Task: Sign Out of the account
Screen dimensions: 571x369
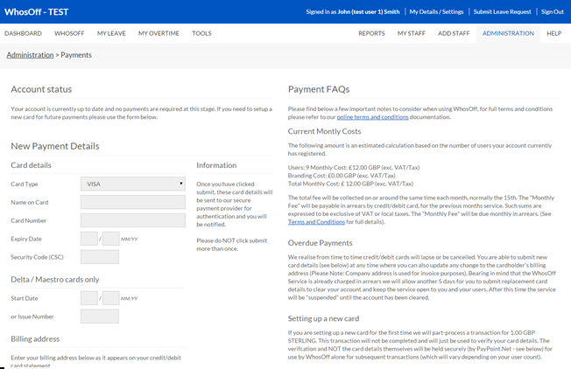Action: click(x=553, y=11)
